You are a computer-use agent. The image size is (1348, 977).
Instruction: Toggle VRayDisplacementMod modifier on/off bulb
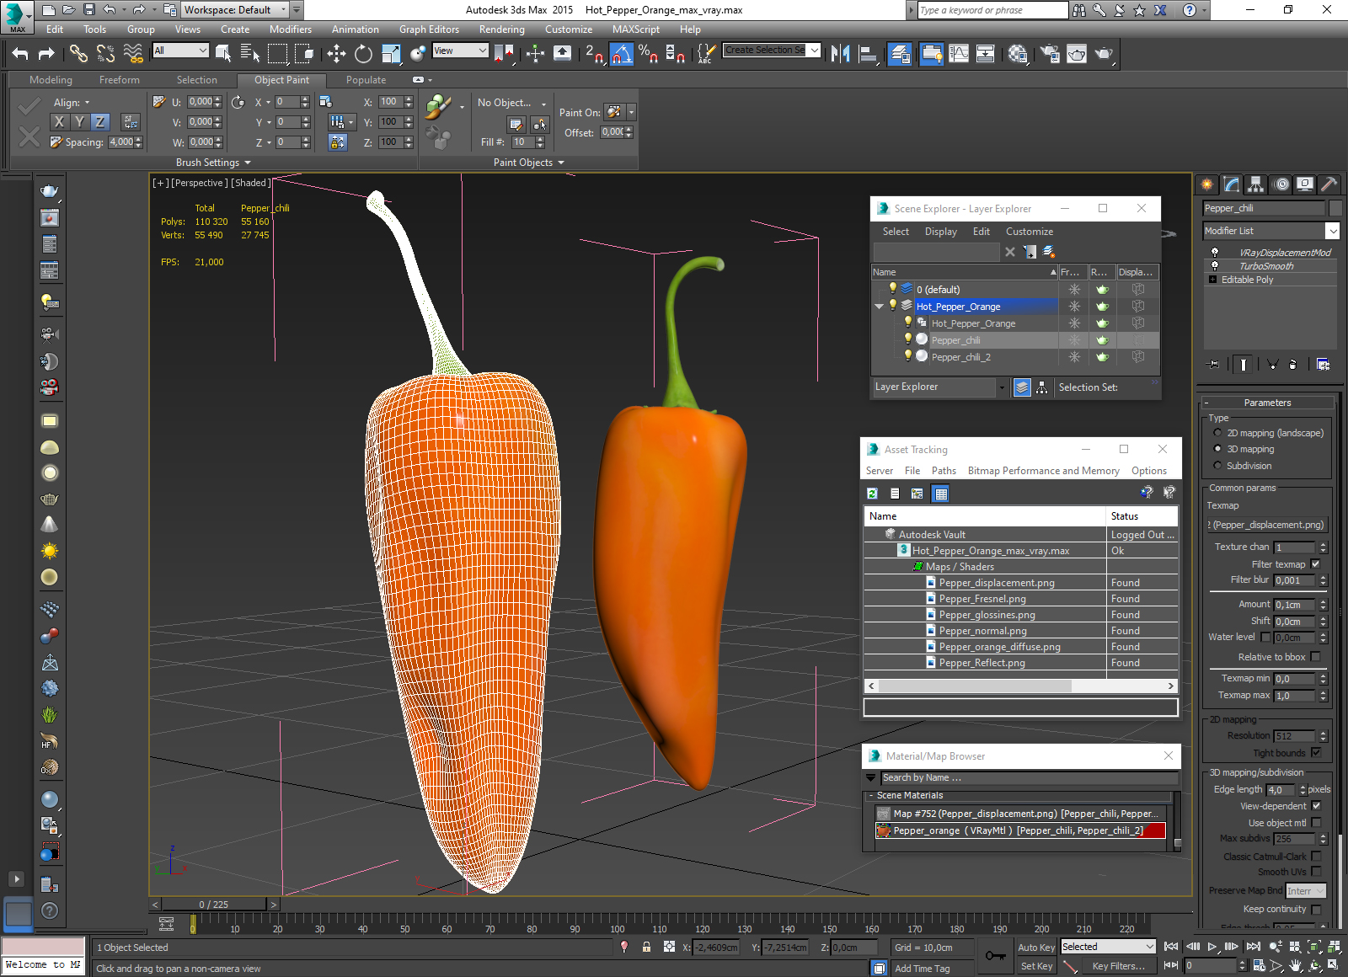point(1215,252)
